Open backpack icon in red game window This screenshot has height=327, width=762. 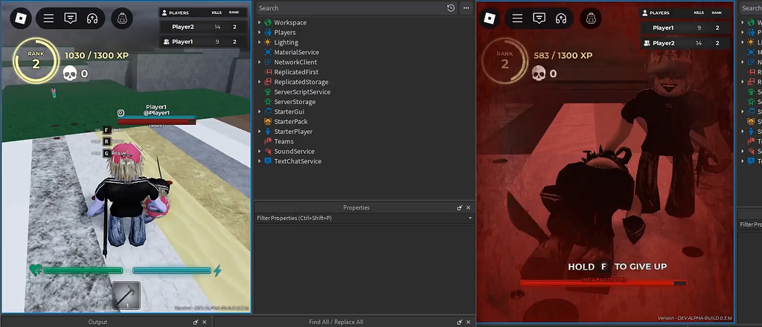(x=591, y=19)
